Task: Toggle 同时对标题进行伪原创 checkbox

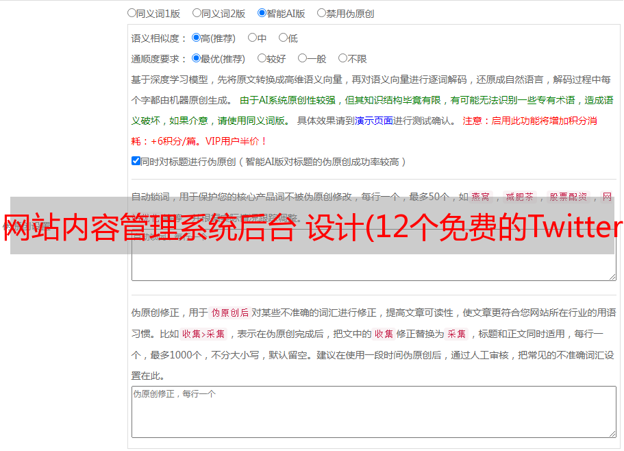Action: point(136,161)
